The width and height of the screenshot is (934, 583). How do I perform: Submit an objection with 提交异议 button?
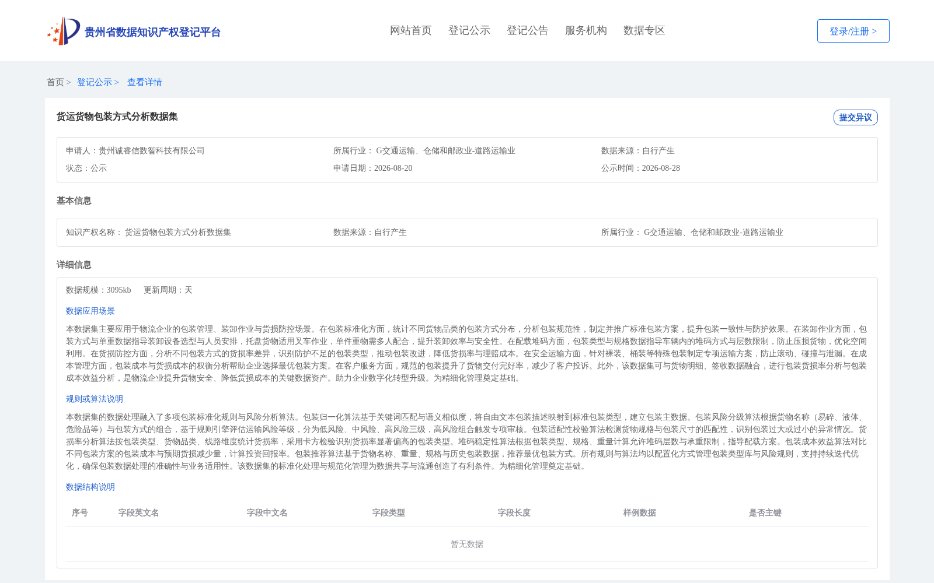pyautogui.click(x=855, y=117)
